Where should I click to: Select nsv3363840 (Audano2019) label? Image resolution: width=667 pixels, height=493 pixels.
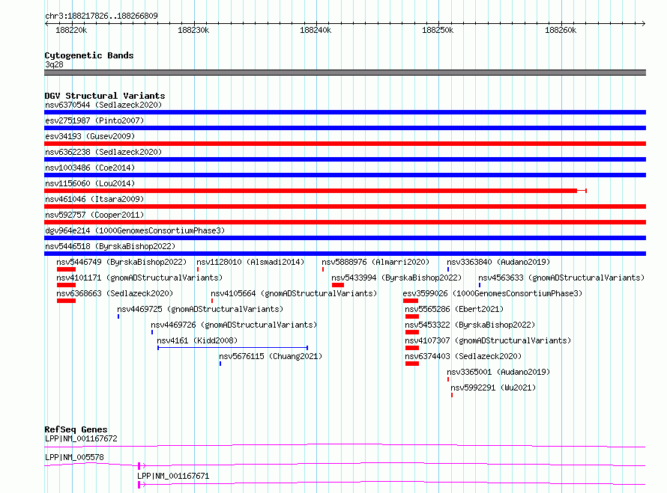[x=498, y=262]
